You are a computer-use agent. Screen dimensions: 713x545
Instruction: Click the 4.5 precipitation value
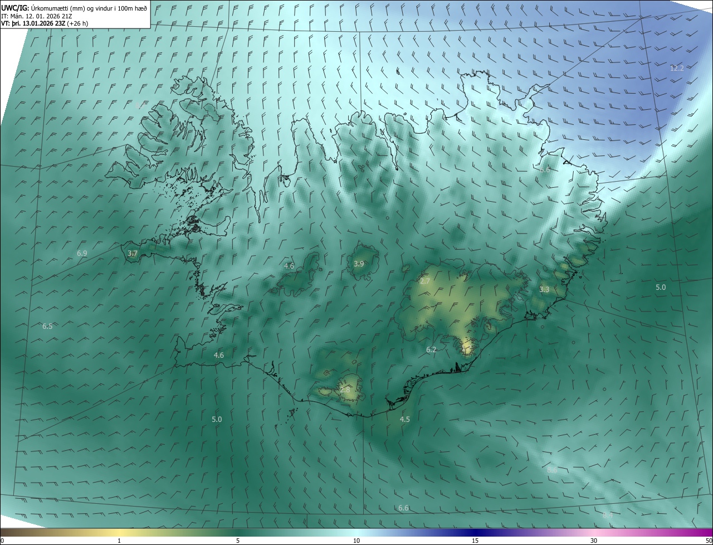(x=405, y=419)
